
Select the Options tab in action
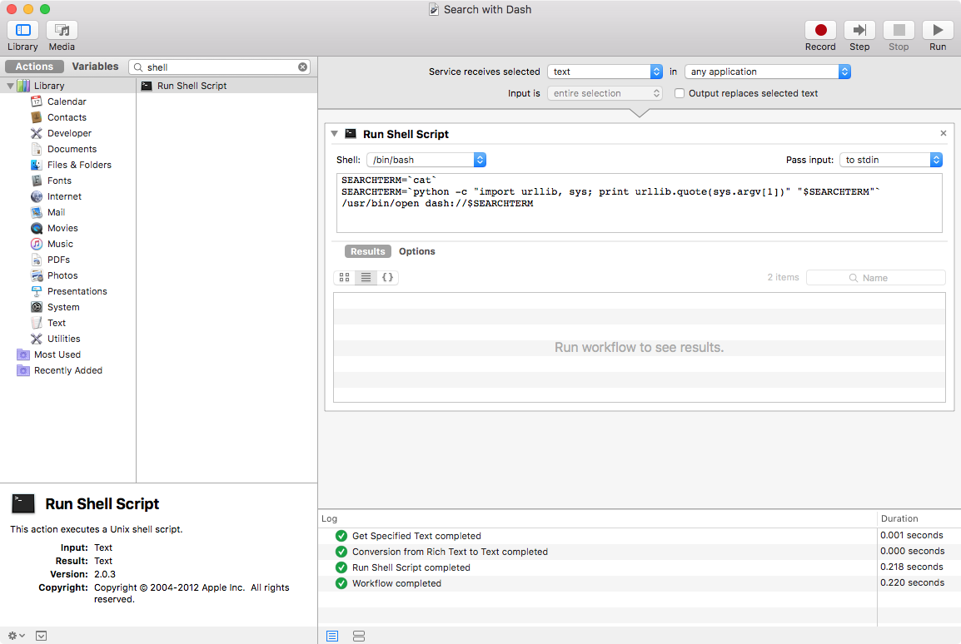(x=416, y=251)
